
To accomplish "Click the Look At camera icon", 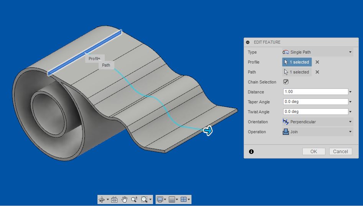I will (x=114, y=199).
